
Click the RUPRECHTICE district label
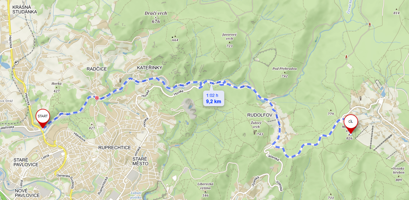tap(115, 148)
